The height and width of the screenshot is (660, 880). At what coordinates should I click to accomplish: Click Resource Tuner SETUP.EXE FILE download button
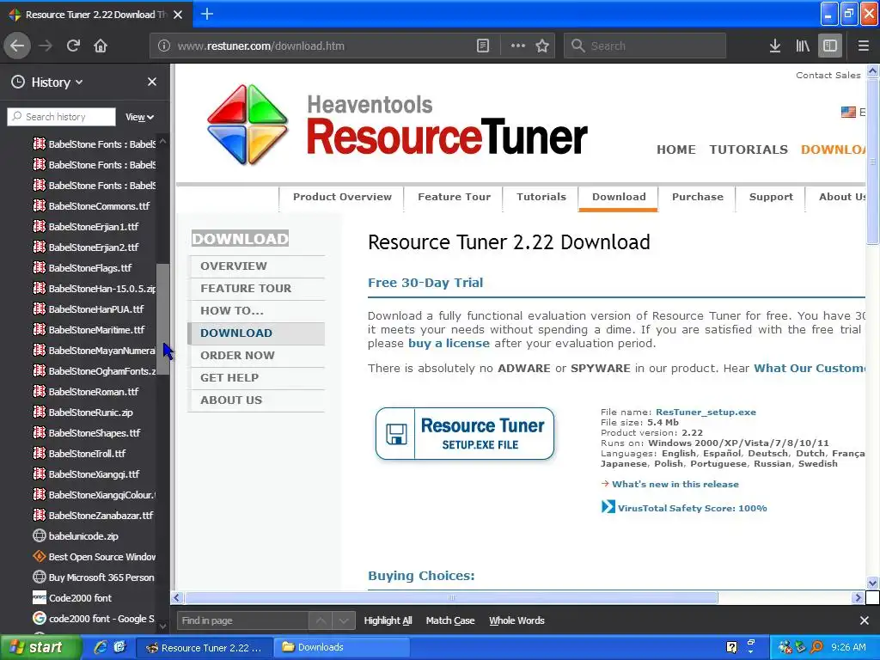click(465, 434)
